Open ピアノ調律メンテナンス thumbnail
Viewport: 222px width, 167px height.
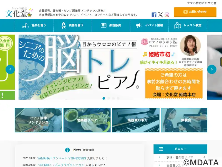pos(38,120)
